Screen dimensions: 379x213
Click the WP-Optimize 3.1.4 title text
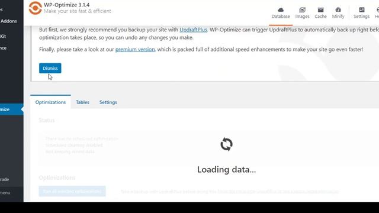pos(67,5)
